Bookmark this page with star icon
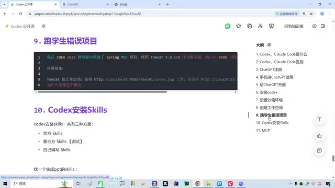Image resolution: width=335 pixels, height=188 pixels. [x=311, y=14]
